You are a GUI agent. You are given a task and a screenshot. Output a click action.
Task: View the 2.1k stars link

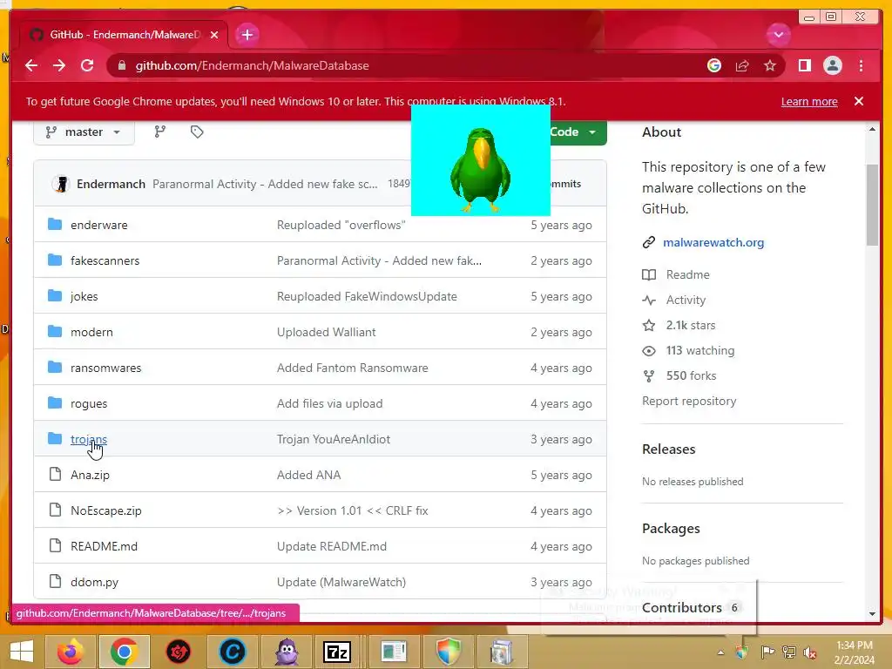click(x=691, y=326)
